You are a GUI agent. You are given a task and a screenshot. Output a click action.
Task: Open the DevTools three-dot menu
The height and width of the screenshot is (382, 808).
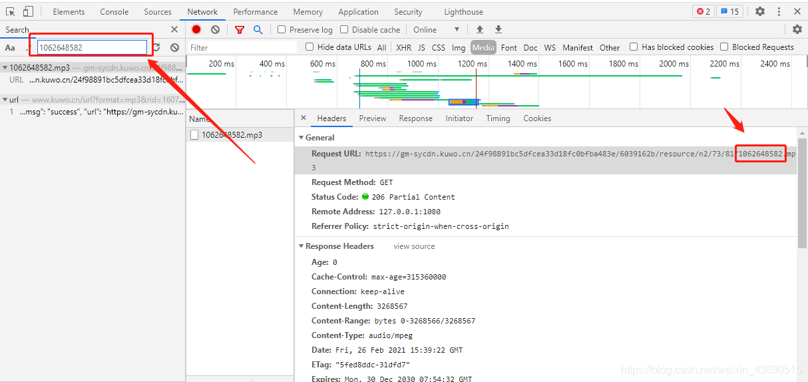click(x=779, y=11)
